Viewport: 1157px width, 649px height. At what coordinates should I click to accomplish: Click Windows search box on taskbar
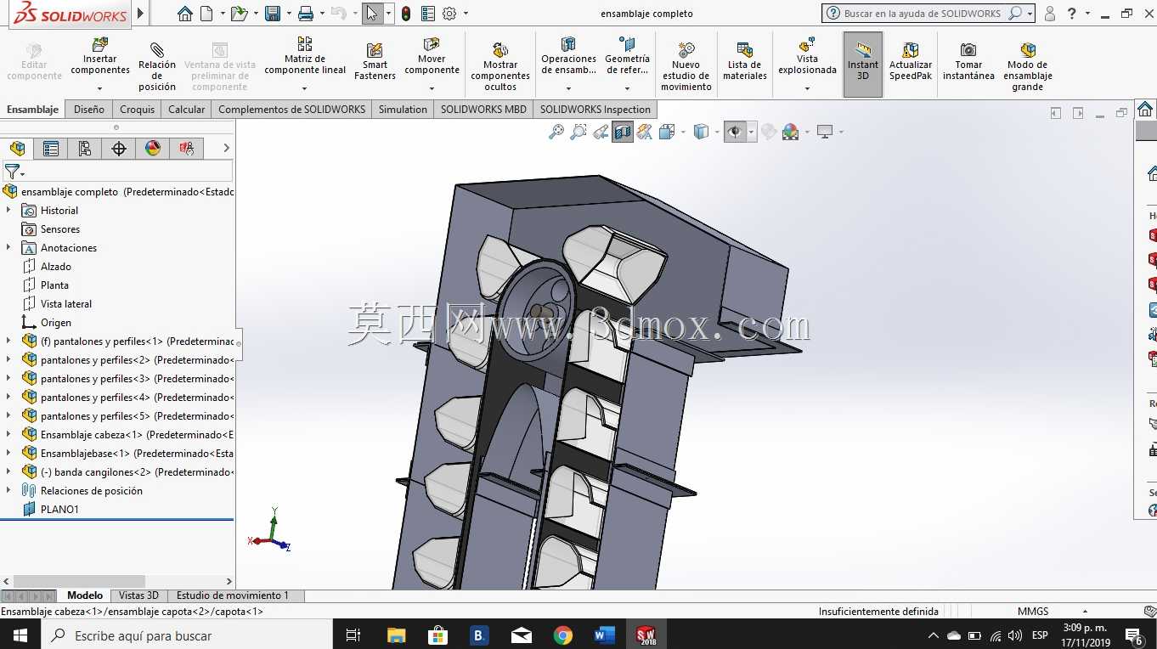(187, 635)
